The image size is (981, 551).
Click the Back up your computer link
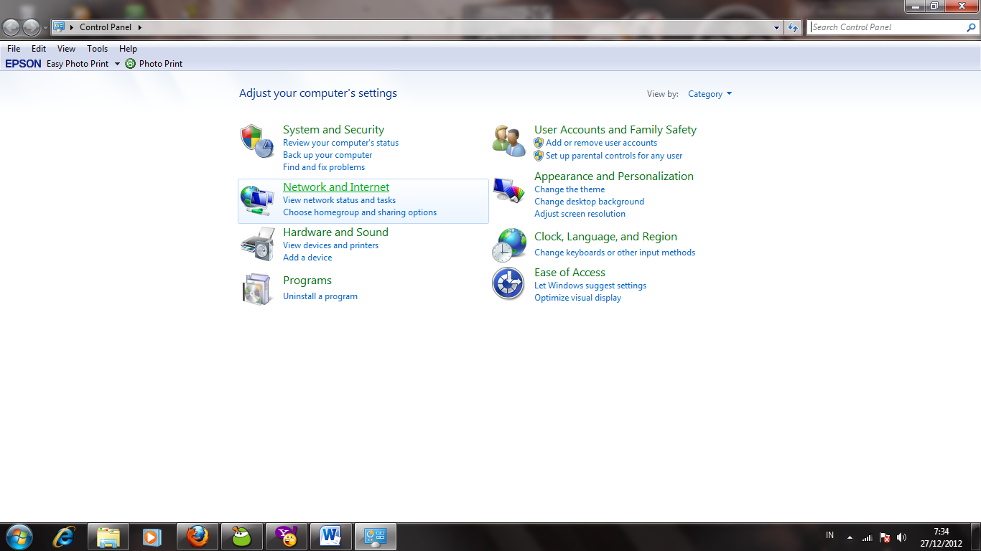pos(327,154)
